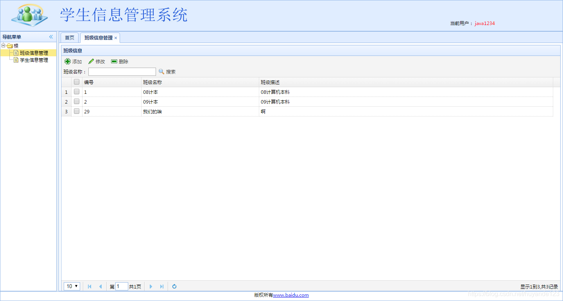Toggle the select-all checkbox in header

(x=77, y=82)
